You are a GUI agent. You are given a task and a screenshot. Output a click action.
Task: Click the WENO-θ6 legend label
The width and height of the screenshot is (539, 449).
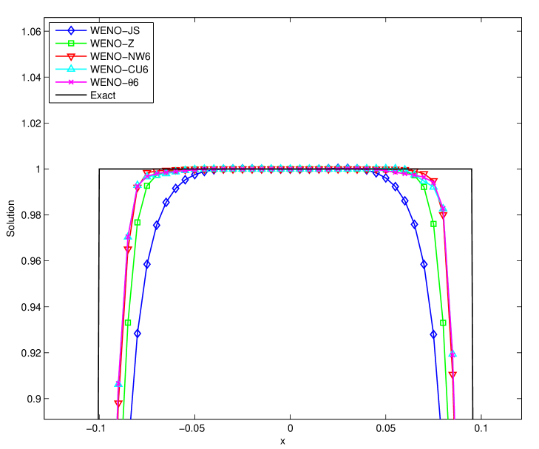115,83
